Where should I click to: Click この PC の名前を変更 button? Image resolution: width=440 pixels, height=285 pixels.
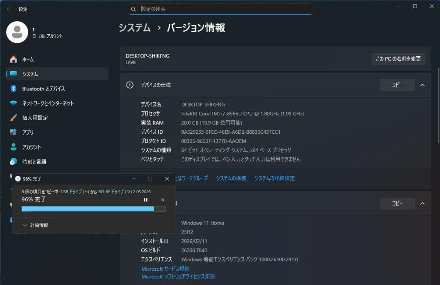pos(398,59)
